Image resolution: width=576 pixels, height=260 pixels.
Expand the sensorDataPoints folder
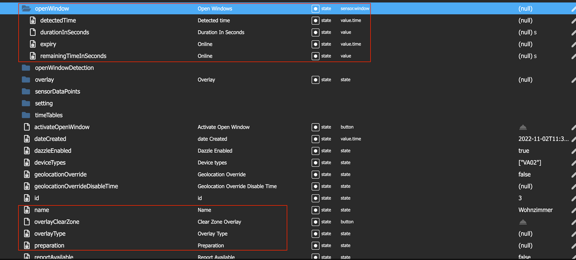click(26, 91)
